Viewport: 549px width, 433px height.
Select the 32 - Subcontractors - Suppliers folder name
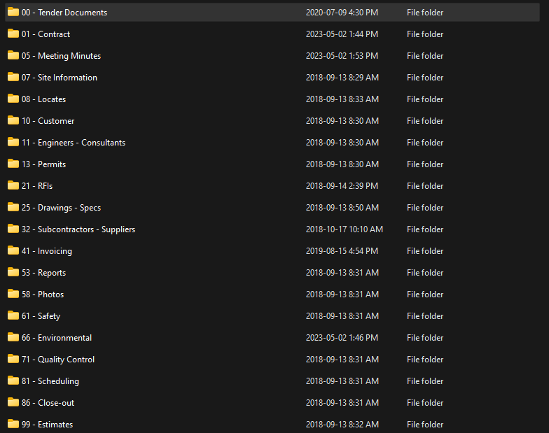[78, 229]
